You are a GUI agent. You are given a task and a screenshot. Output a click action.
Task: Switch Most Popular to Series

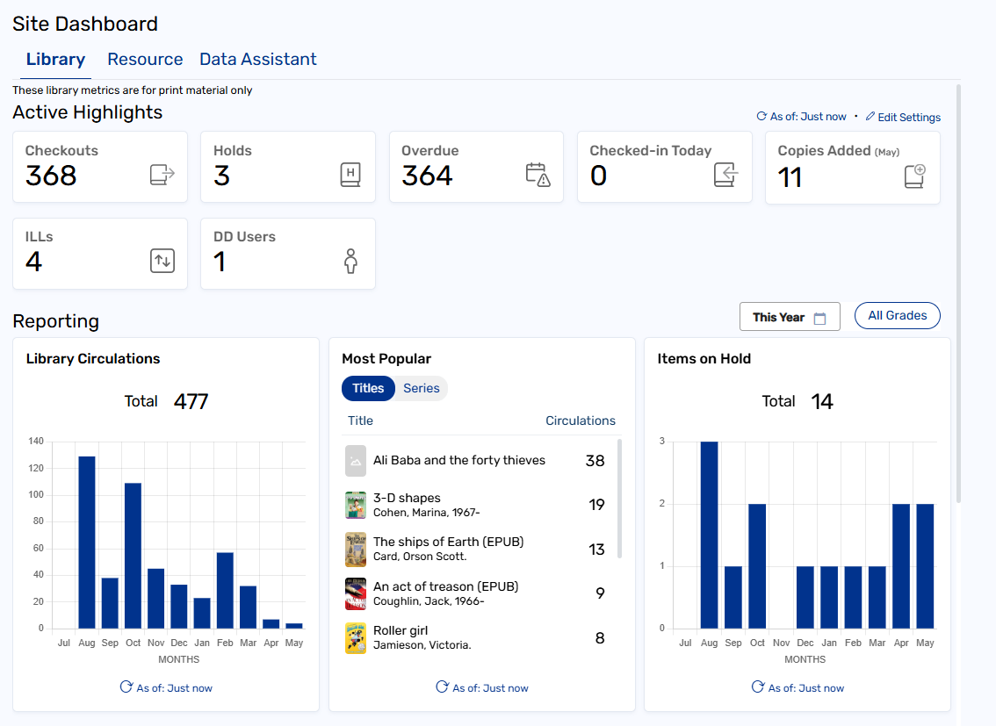point(422,388)
